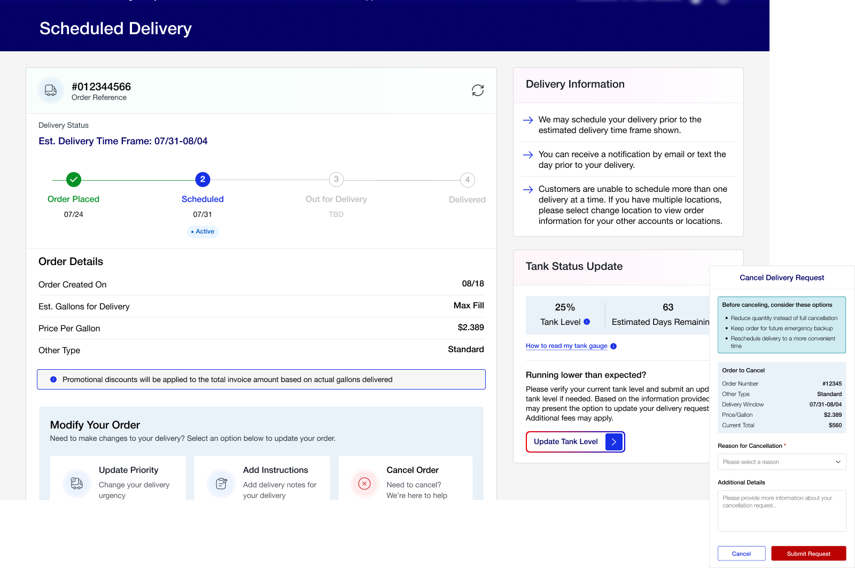Viewport: 855px width, 568px height.
Task: Open the Cancel Order card
Action: (406, 478)
